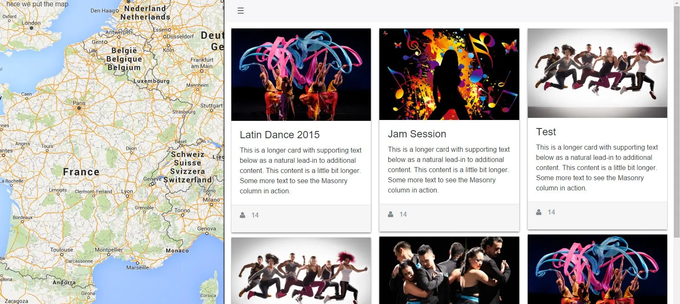Screen dimensions: 680x304
Task: View the ribbon dancers image on Latin Dance card
Action: pos(301,75)
